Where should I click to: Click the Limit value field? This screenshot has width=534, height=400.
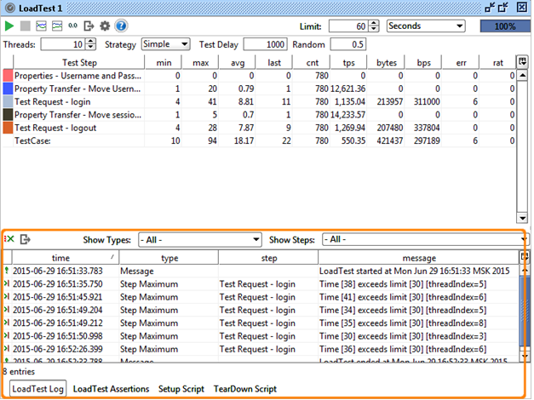pyautogui.click(x=348, y=26)
